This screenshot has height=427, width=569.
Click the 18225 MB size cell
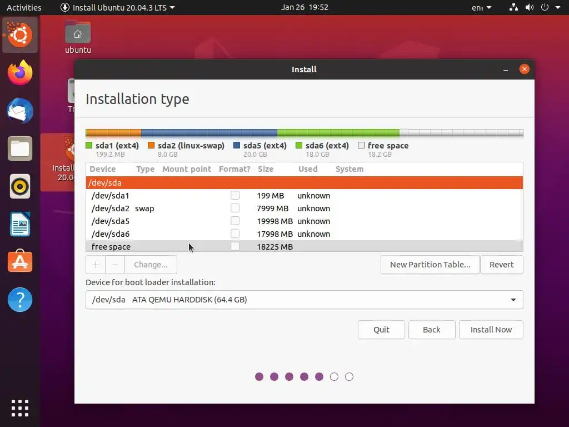pyautogui.click(x=274, y=246)
